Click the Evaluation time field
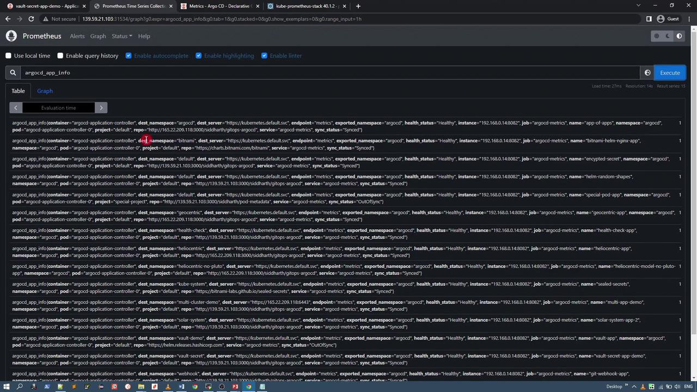This screenshot has width=697, height=392. point(58,108)
